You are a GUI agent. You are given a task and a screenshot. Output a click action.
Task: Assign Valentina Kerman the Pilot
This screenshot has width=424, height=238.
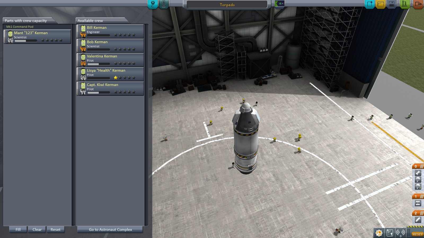point(110,60)
